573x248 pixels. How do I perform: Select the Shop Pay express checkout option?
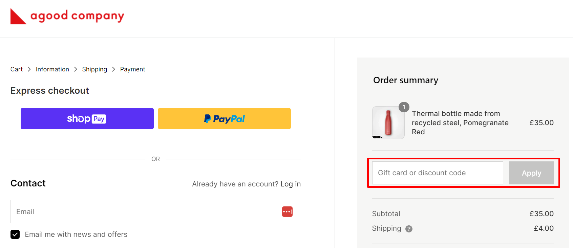[x=87, y=118]
